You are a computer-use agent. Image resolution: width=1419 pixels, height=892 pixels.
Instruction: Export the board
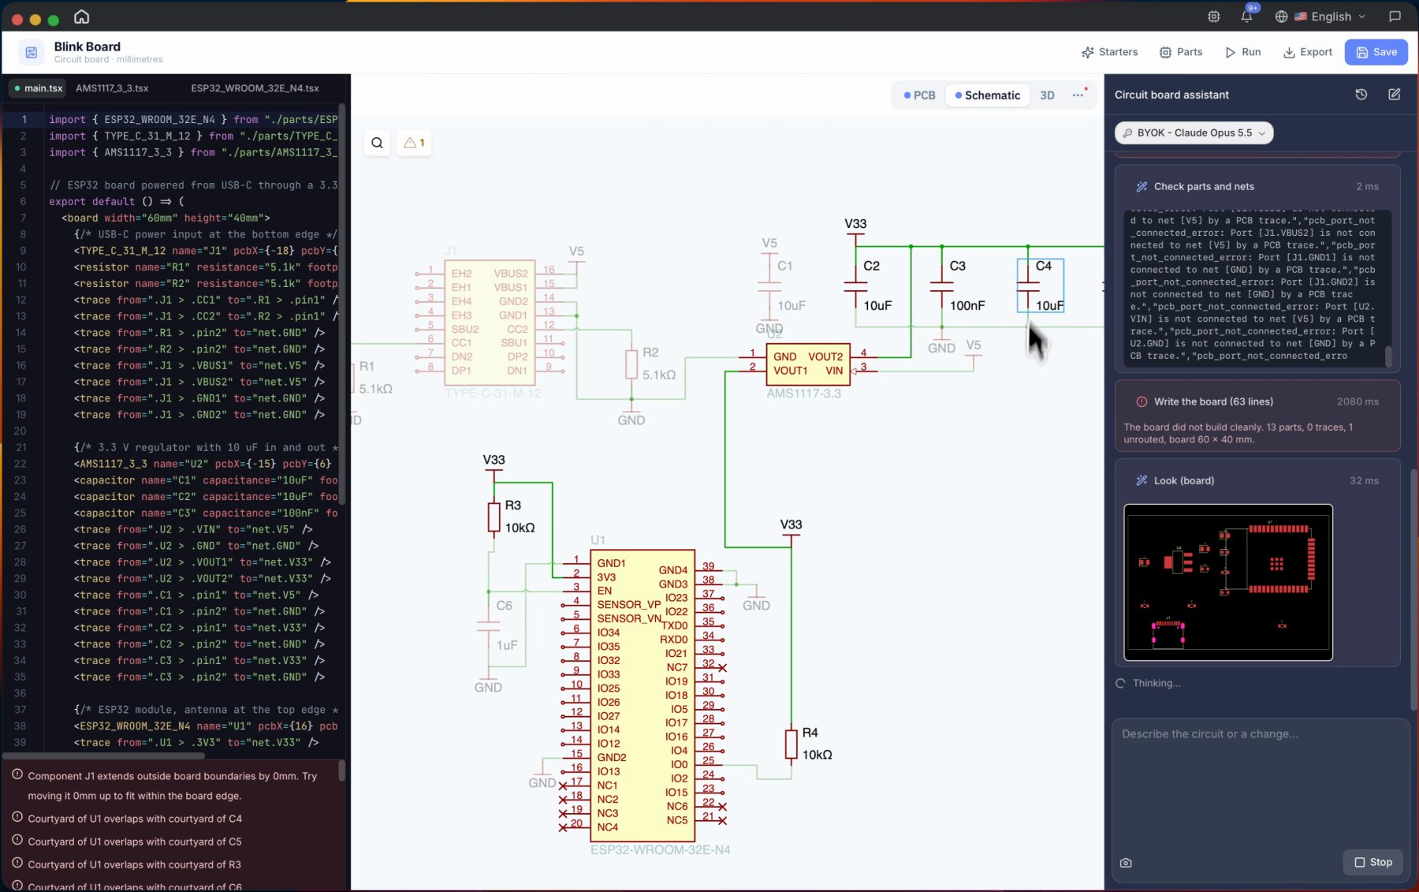click(1307, 52)
